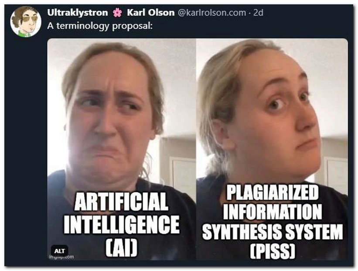Click the imgflip.com watermark

[61, 257]
